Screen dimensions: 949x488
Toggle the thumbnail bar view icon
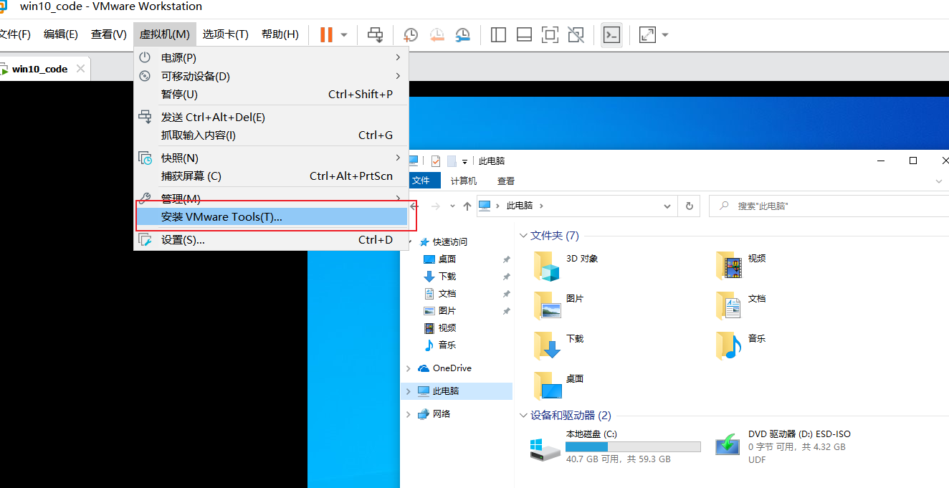524,34
